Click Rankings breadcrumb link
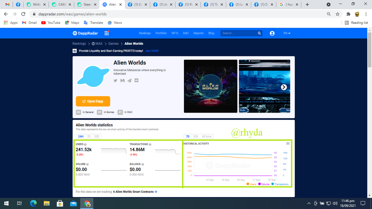Image resolution: width=372 pixels, height=209 pixels. (79, 44)
